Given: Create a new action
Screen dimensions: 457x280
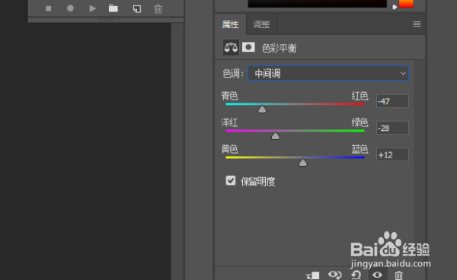Looking at the screenshot, I should click(137, 9).
